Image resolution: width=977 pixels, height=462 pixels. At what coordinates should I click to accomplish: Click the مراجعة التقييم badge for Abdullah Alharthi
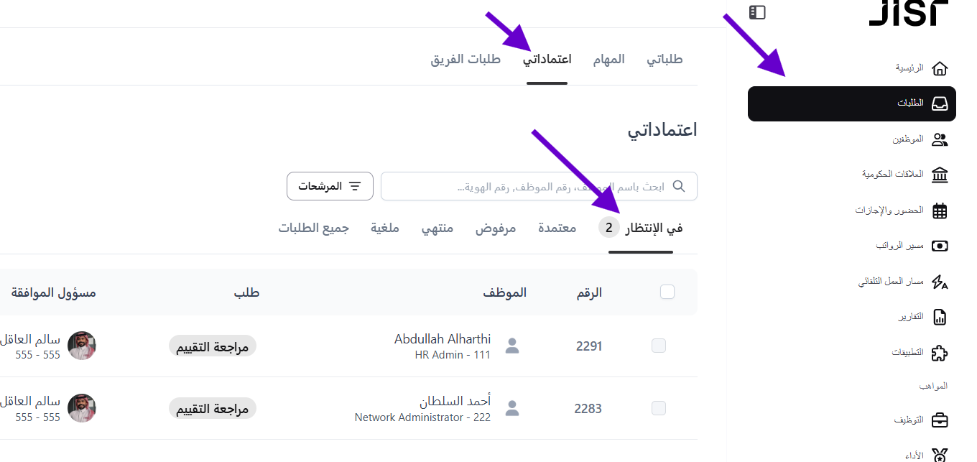click(x=213, y=346)
